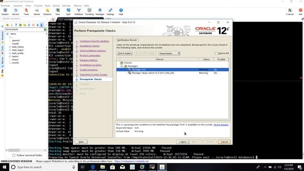Click the Check Again button

coord(124,53)
